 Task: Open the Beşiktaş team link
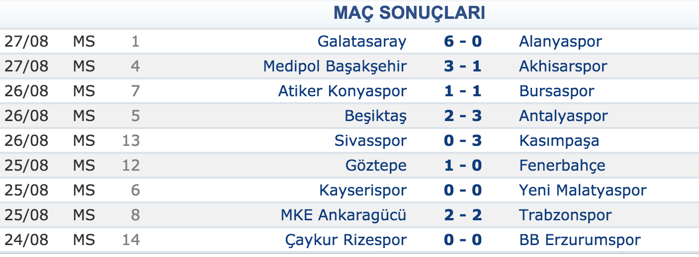375,116
